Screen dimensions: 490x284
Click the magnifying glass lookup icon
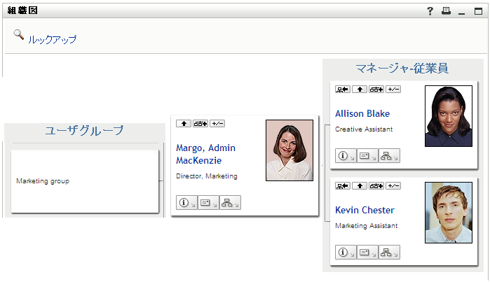(19, 34)
